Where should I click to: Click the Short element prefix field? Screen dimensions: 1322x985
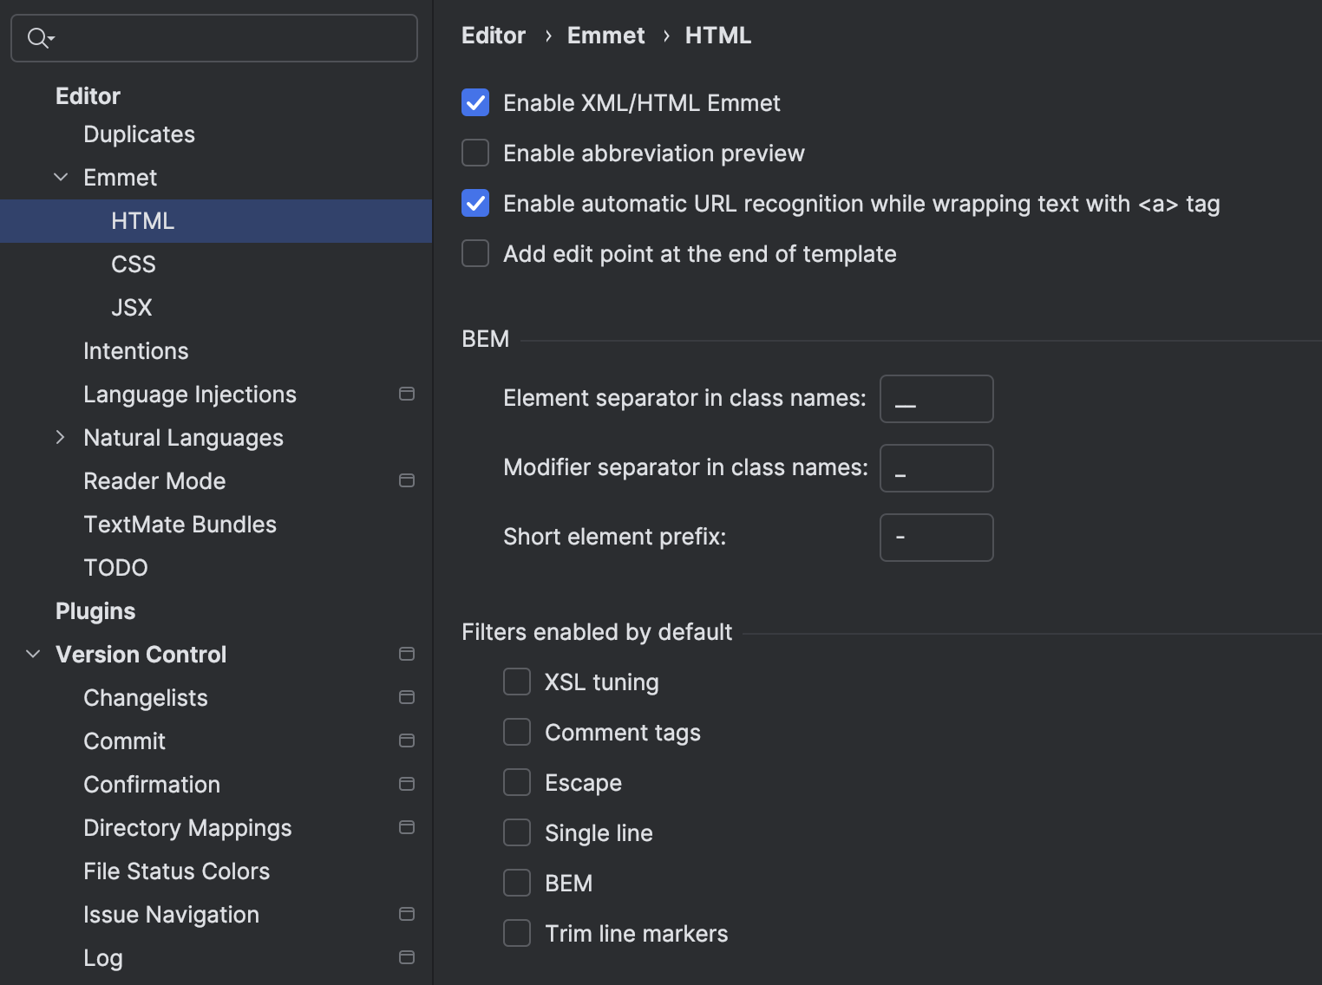click(936, 538)
